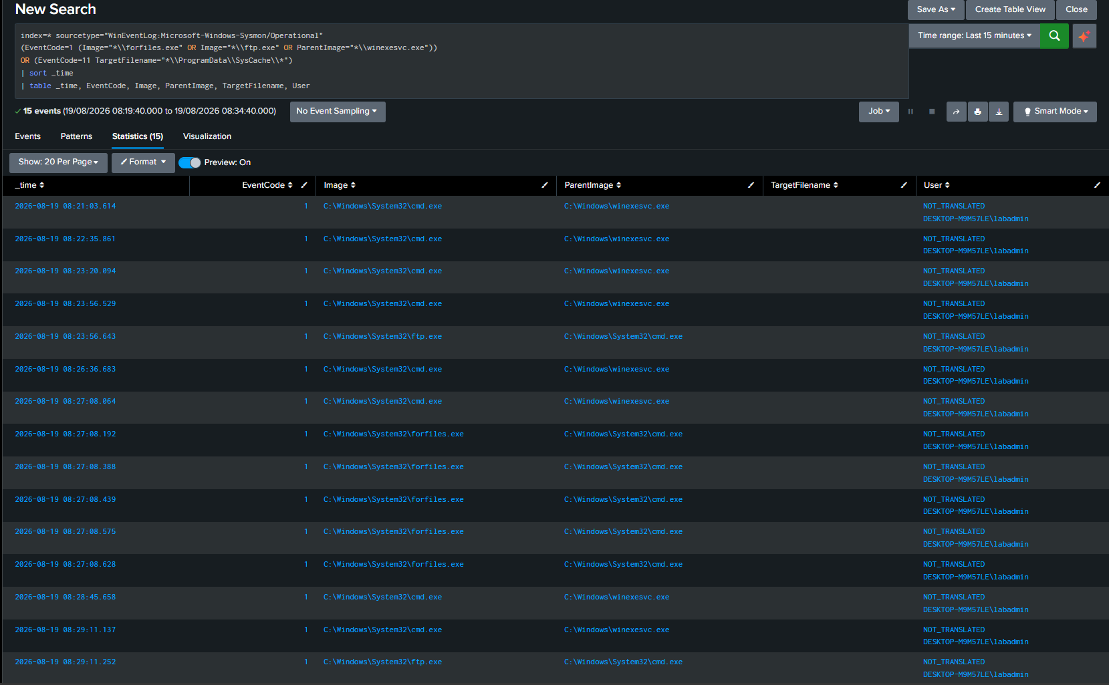Open the Format options dropdown
The width and height of the screenshot is (1109, 685).
point(143,162)
